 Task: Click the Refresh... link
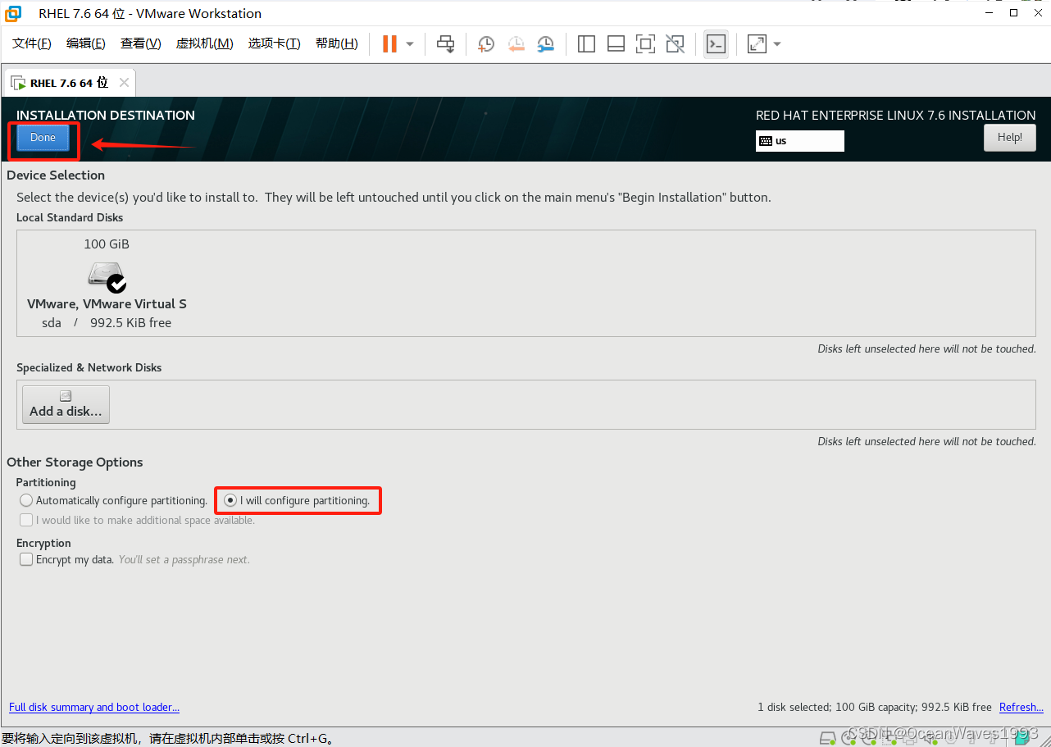pos(1021,707)
